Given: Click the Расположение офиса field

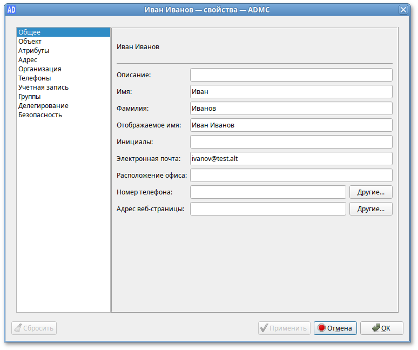Looking at the screenshot, I should click(291, 176).
